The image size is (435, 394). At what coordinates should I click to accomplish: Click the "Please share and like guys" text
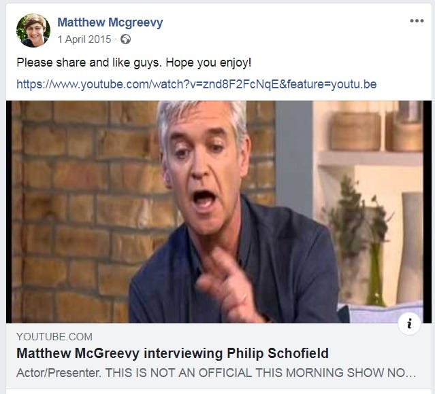pyautogui.click(x=88, y=62)
